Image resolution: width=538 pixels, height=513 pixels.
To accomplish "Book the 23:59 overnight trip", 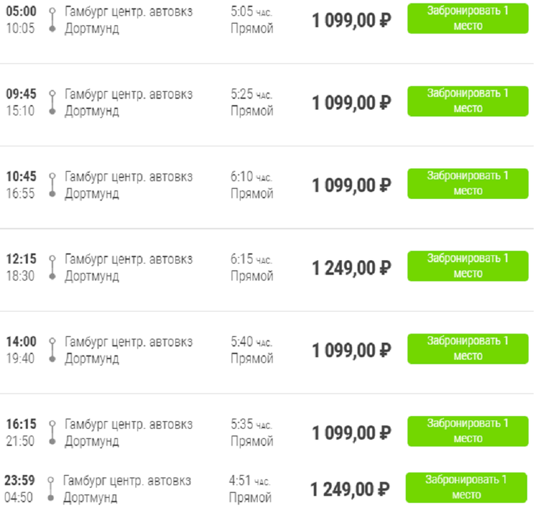I will click(466, 487).
